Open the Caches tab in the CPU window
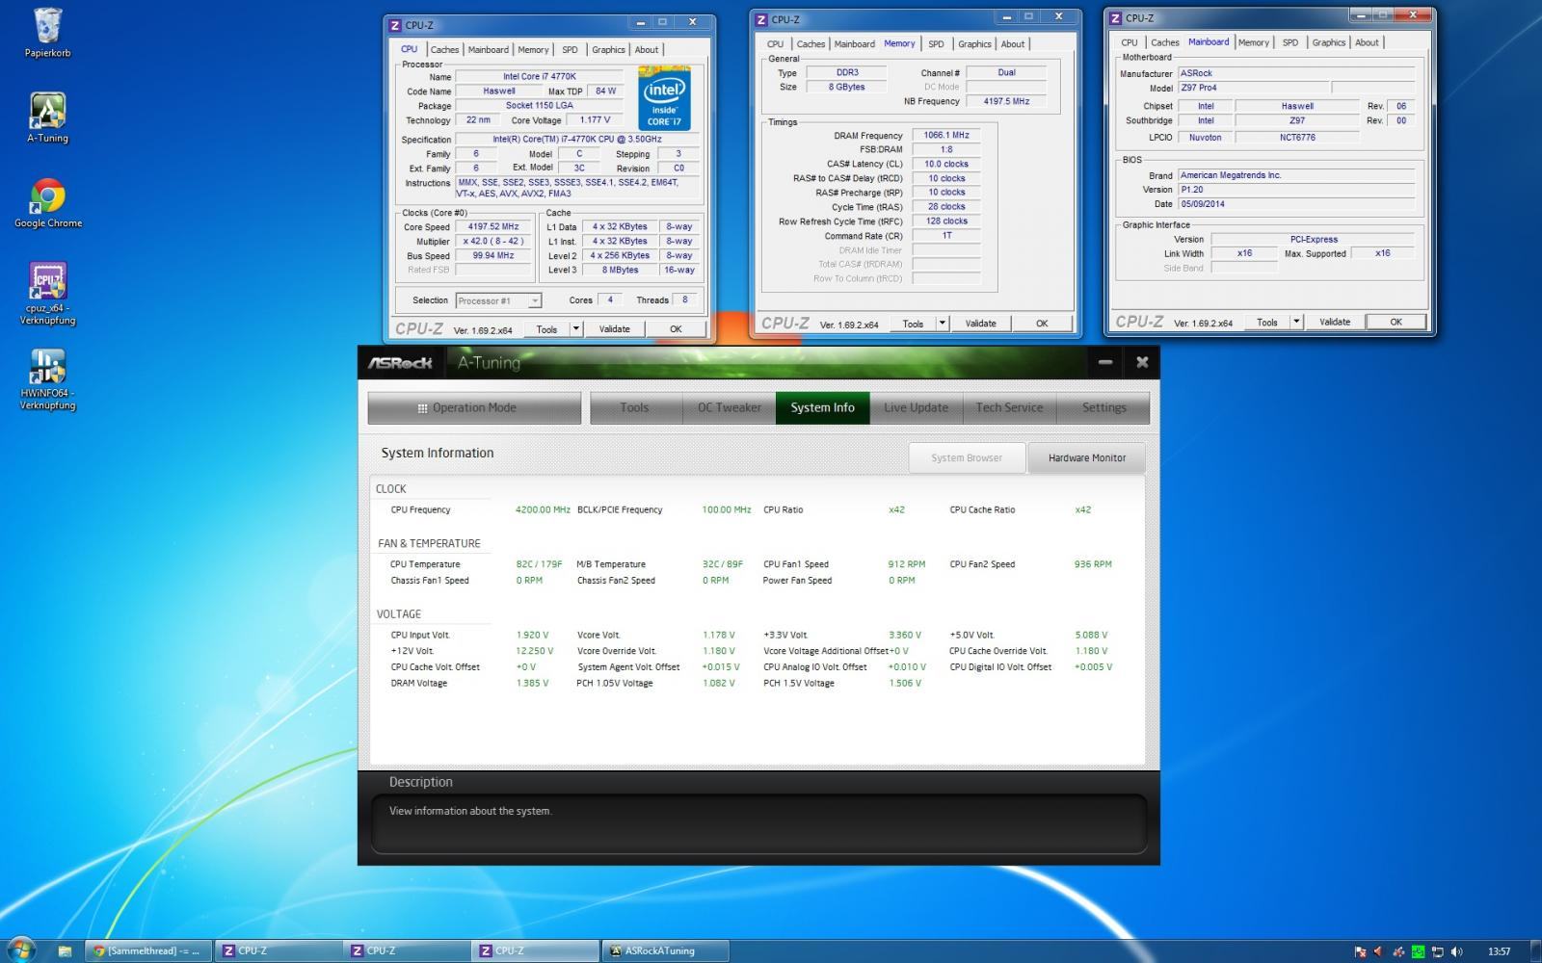The image size is (1542, 963). (444, 50)
